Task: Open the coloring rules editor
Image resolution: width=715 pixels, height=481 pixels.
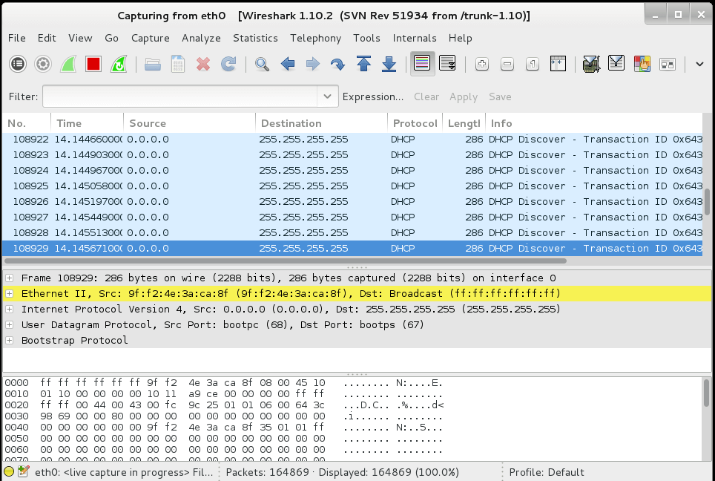Action: [641, 64]
